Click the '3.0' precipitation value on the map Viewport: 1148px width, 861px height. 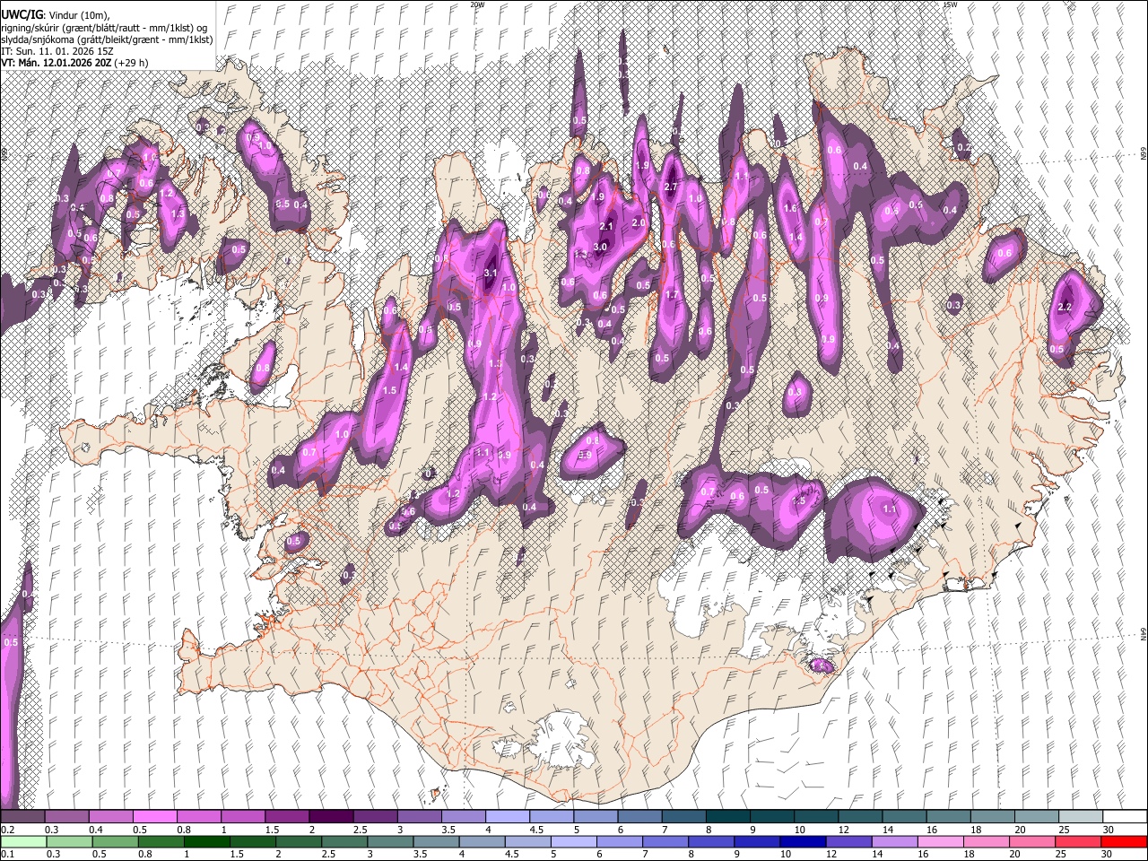600,247
